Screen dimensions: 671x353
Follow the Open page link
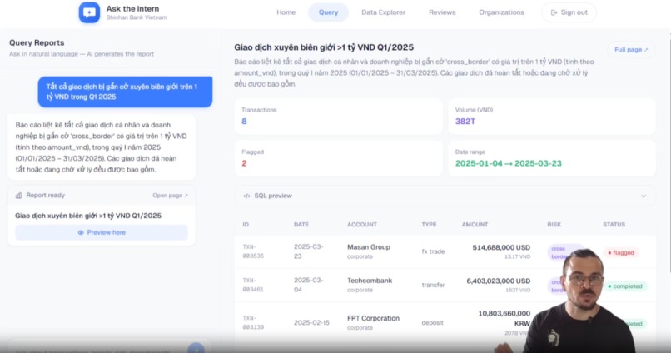[170, 196]
